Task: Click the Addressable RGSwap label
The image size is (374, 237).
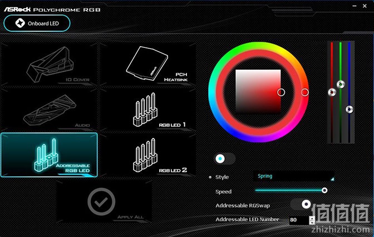Action: (243, 205)
